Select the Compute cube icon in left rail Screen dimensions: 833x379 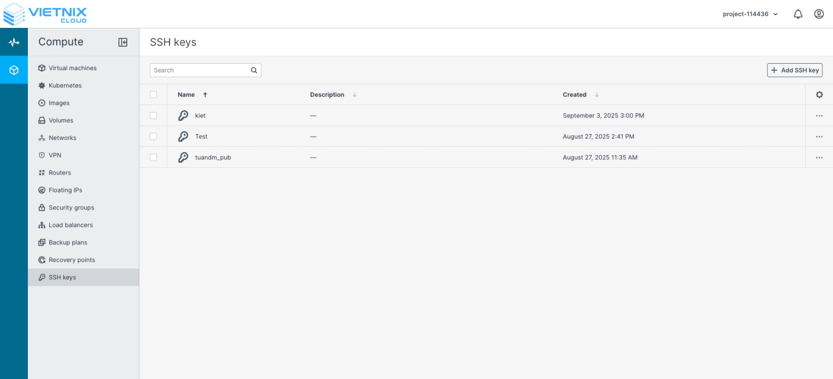pyautogui.click(x=14, y=70)
